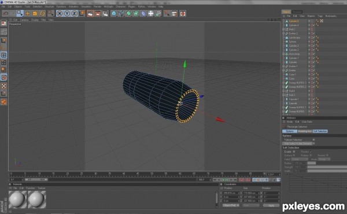Click the first material sphere thumbnail
This screenshot has height=214, width=347.
tap(18, 200)
